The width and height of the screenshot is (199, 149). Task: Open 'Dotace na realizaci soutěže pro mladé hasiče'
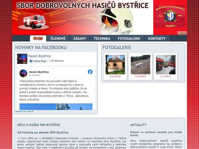pos(156,133)
